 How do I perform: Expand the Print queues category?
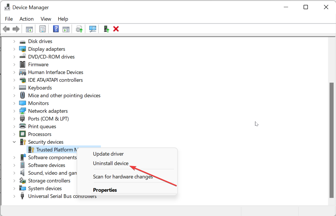(14, 126)
